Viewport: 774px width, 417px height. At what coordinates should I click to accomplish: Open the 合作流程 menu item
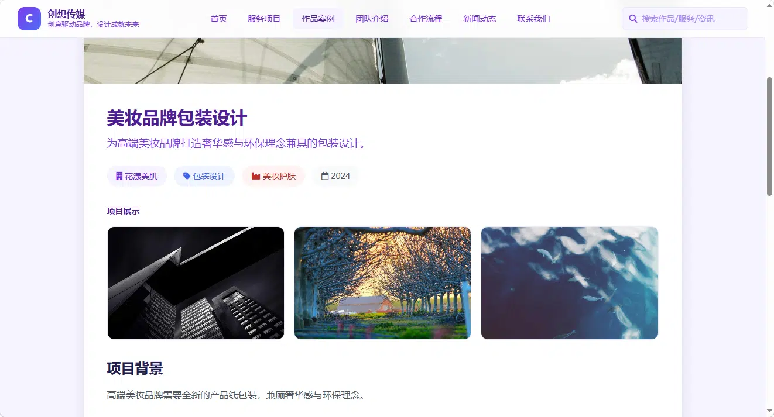pos(426,19)
